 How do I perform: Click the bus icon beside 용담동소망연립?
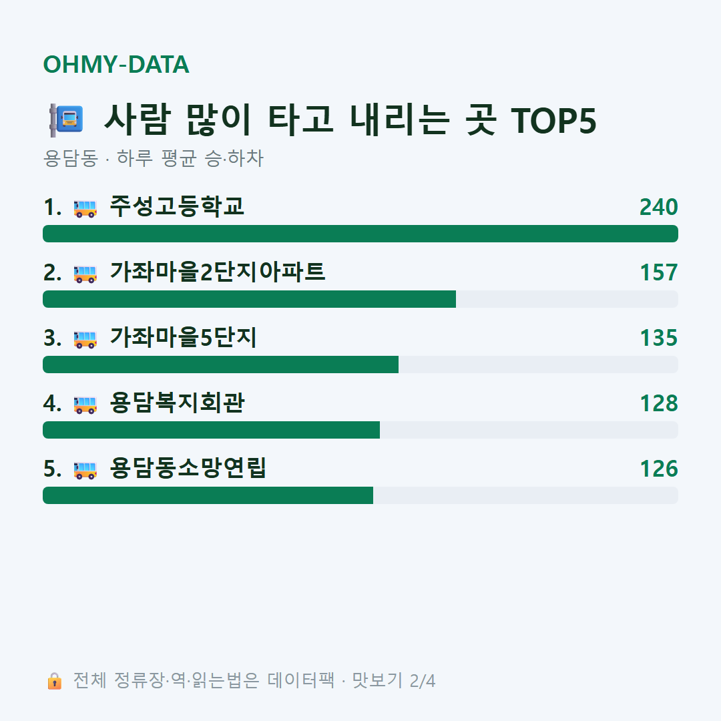coord(85,470)
